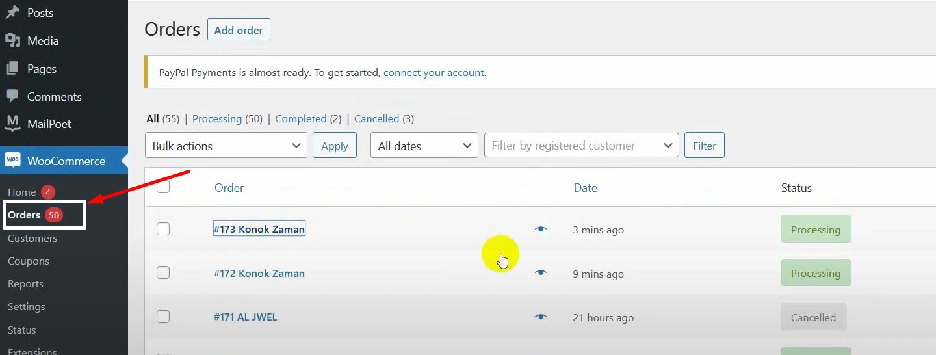The width and height of the screenshot is (936, 355).
Task: Click the Comments bubble icon
Action: pos(13,96)
